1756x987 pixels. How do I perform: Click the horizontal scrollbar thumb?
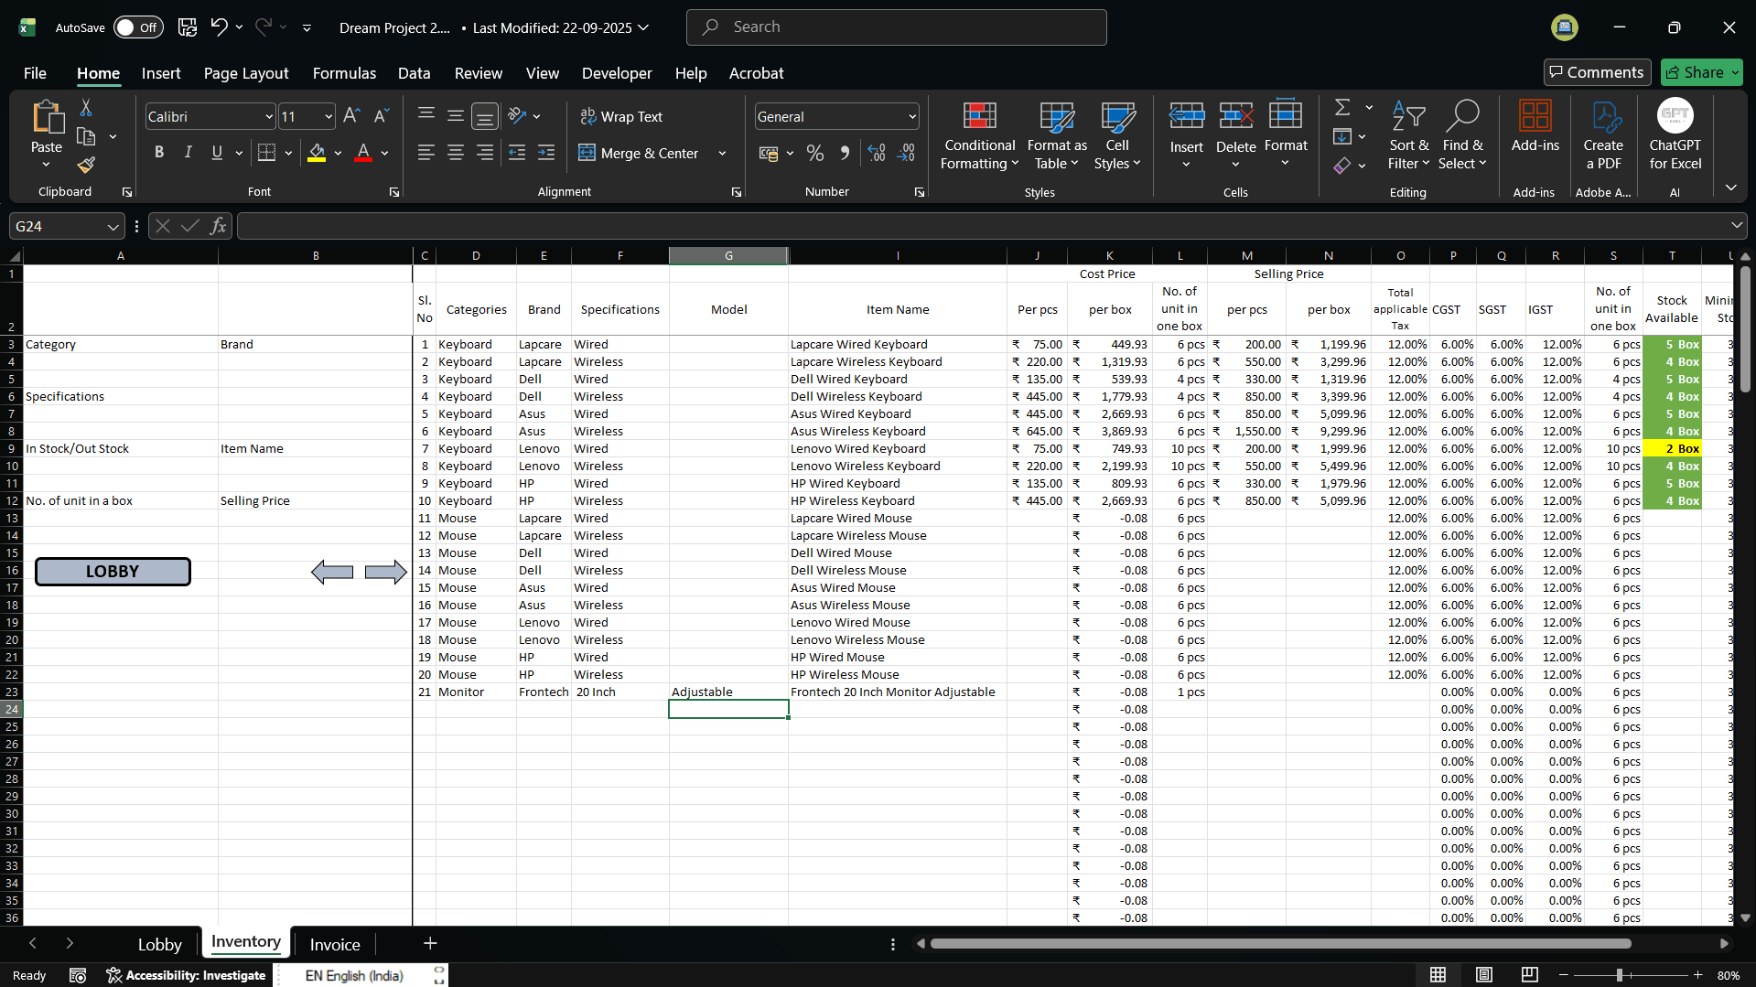tap(1280, 943)
